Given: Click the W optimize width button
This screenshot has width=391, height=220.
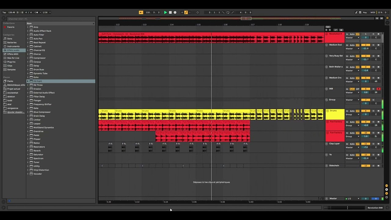Looking at the screenshot, I should coord(382,18).
